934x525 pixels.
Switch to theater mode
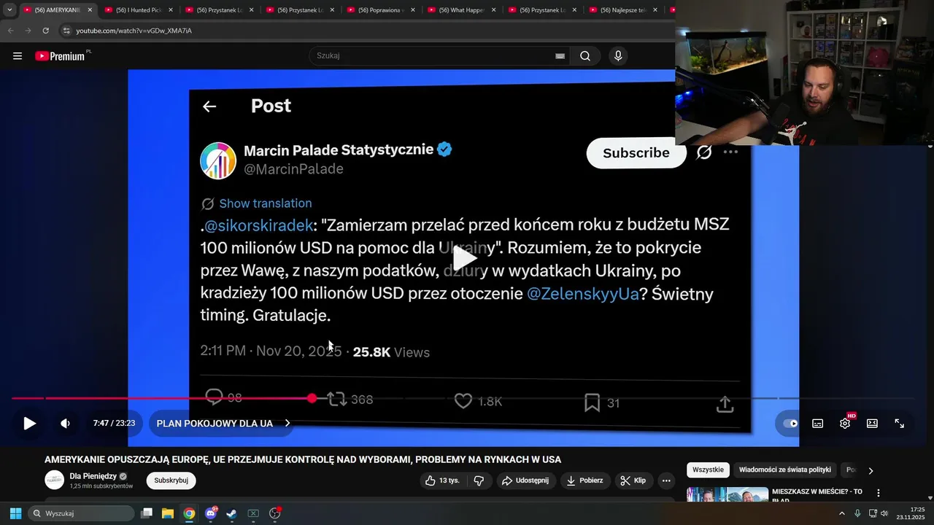(872, 423)
